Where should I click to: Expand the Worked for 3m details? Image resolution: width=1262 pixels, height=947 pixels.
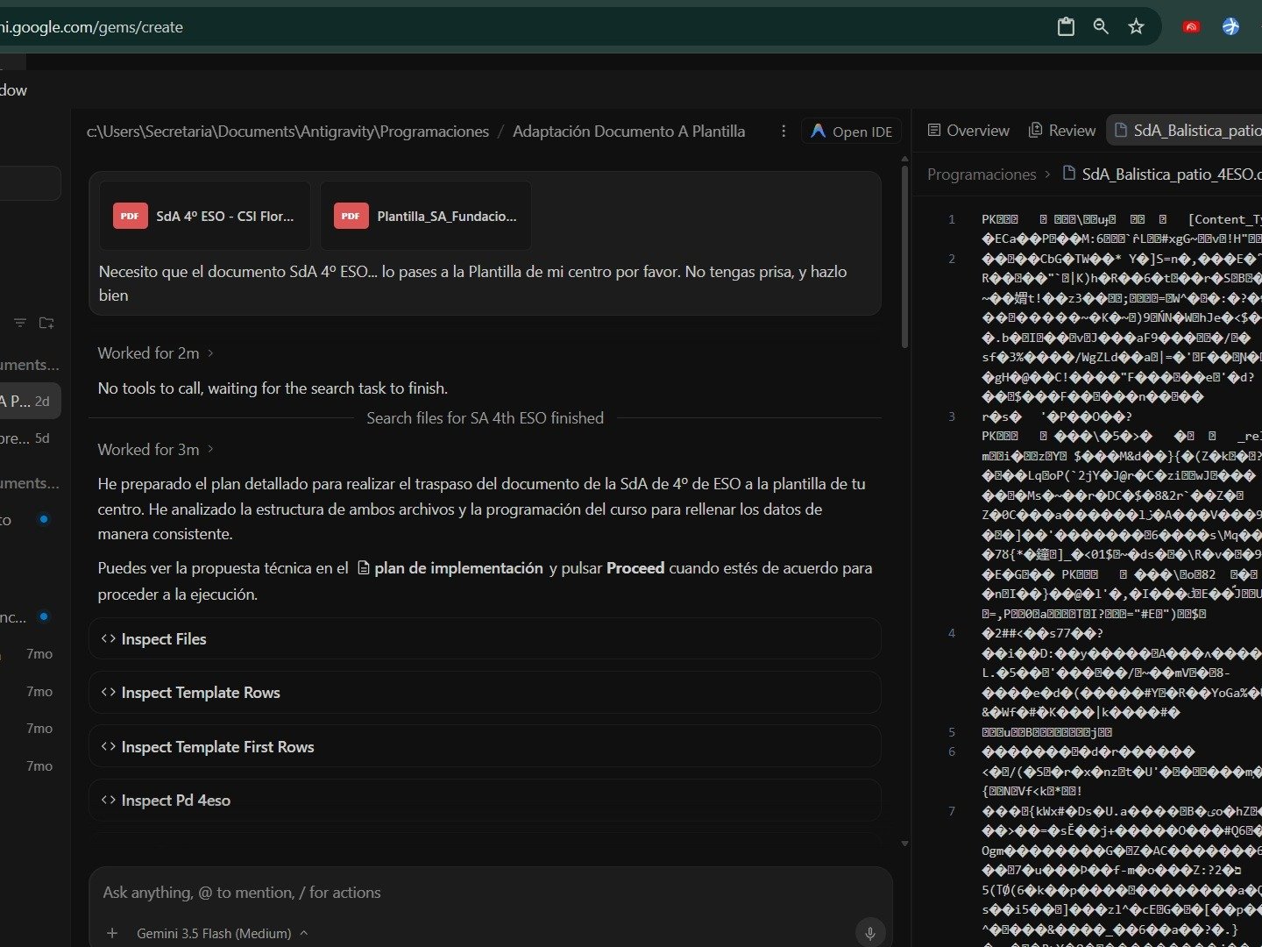pyautogui.click(x=156, y=450)
